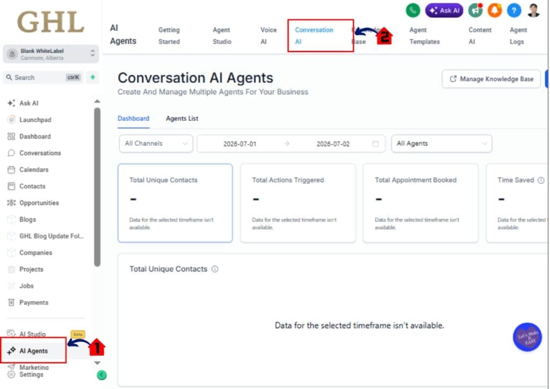This screenshot has height=389, width=550.
Task: Select the Conversation AI tab
Action: tap(314, 36)
